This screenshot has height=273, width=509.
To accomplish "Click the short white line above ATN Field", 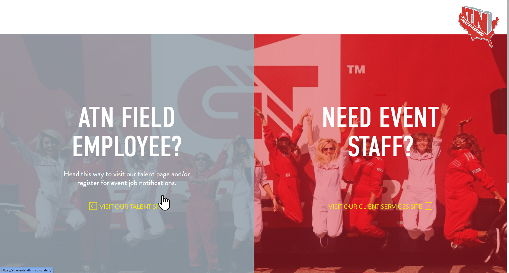I will click(127, 95).
